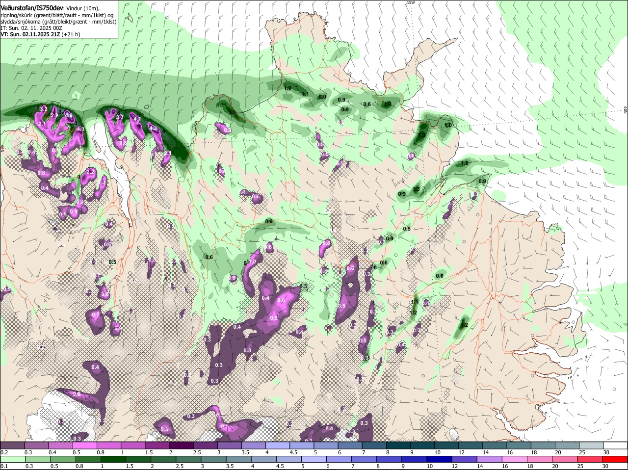This screenshot has width=628, height=470.
Task: Click the "0.2" label on the snow scale
Action: point(4,452)
